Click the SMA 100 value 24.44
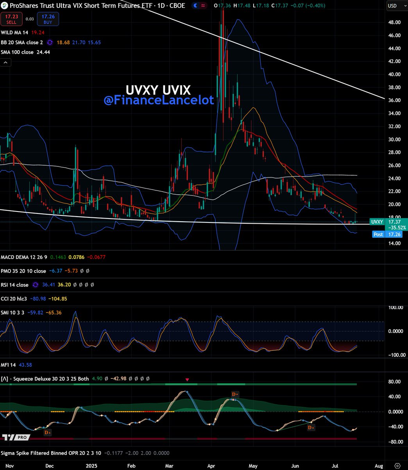The width and height of the screenshot is (408, 470). click(x=43, y=52)
